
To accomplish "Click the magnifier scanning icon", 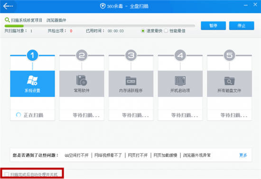I will 7,20.
